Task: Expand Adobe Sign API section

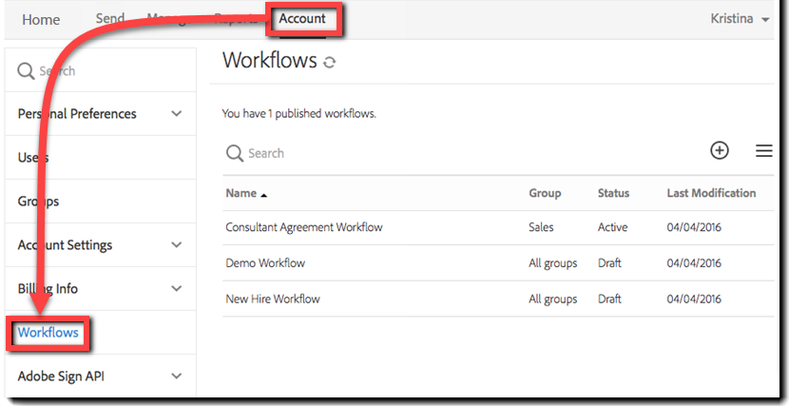Action: pyautogui.click(x=176, y=377)
